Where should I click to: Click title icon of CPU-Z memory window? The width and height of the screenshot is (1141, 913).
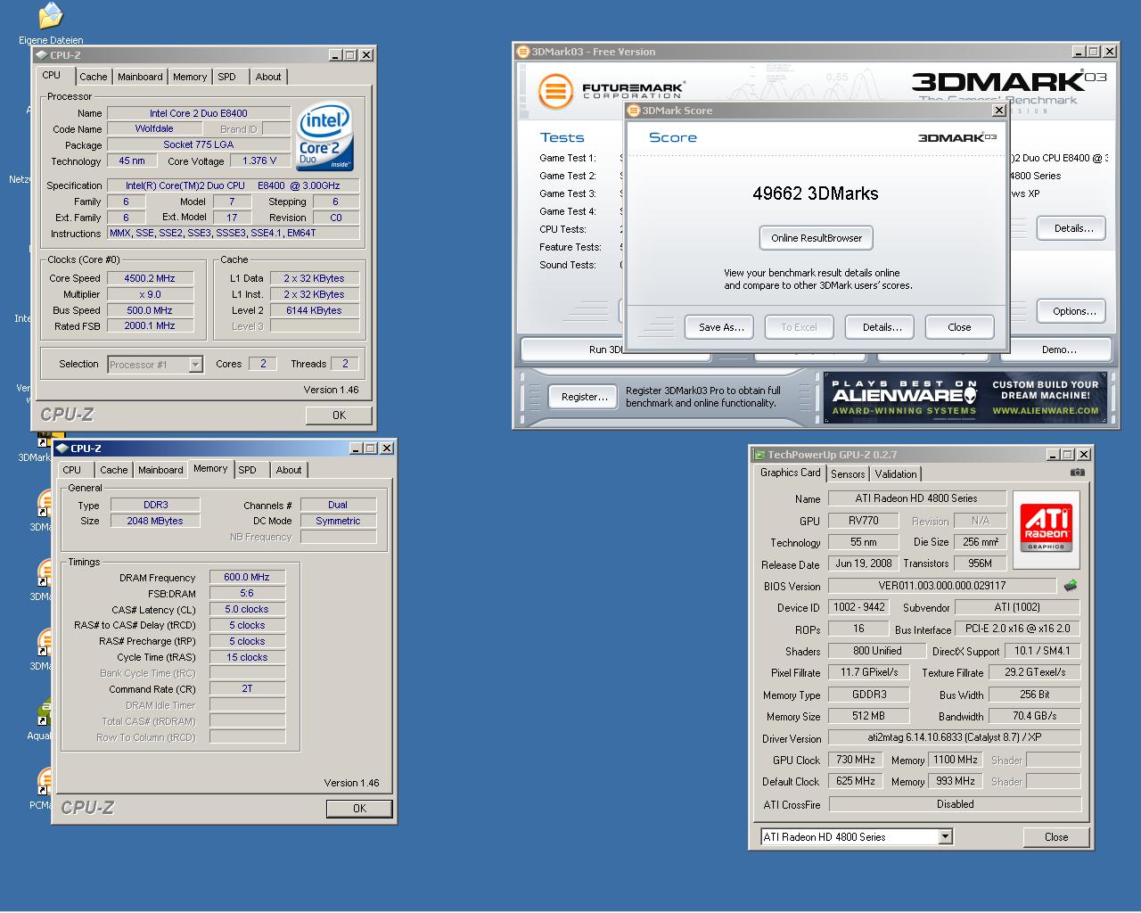pyautogui.click(x=62, y=448)
